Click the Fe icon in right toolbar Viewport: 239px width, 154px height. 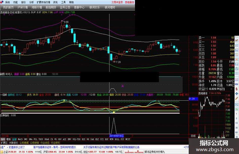(x=236, y=50)
